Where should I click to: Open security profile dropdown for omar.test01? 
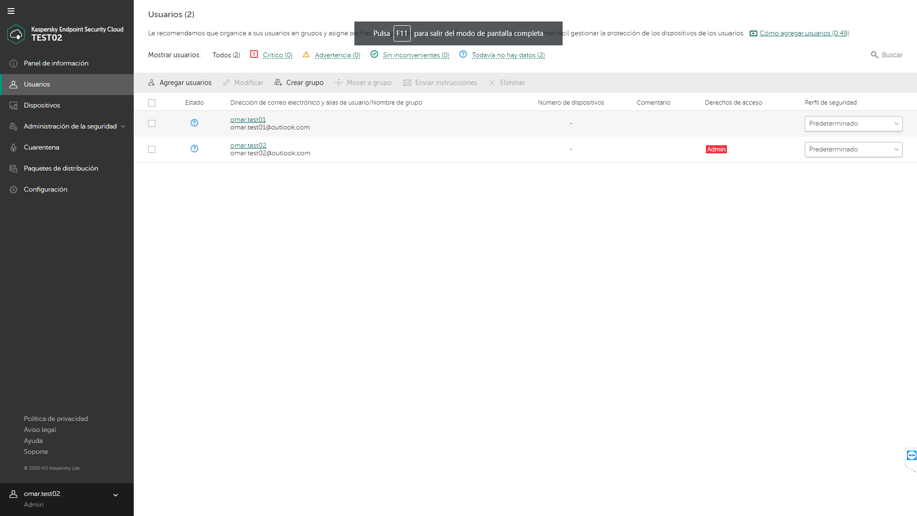pyautogui.click(x=853, y=124)
